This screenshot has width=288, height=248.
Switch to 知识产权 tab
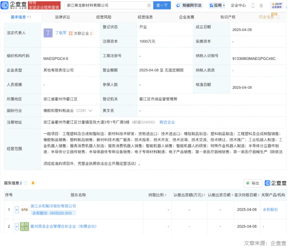(x=228, y=17)
